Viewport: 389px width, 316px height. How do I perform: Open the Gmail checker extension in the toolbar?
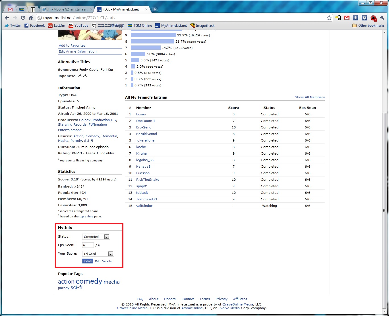[347, 18]
